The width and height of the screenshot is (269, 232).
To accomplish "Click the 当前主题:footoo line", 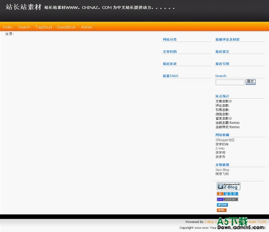I will [x=227, y=122].
